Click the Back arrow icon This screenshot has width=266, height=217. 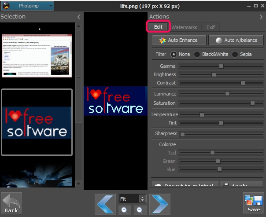click(11, 203)
